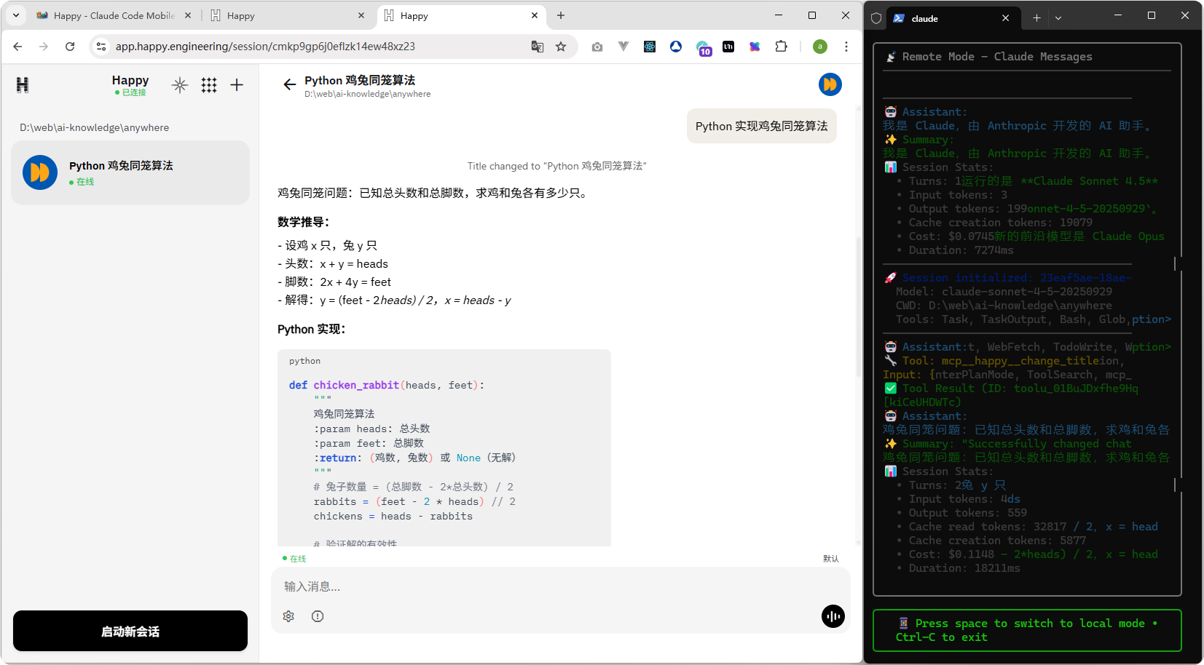Open the grid icon next to Happy title
The height and width of the screenshot is (665, 1204).
pos(209,85)
